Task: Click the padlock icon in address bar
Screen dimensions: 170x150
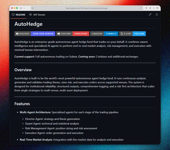Action: (33, 8)
